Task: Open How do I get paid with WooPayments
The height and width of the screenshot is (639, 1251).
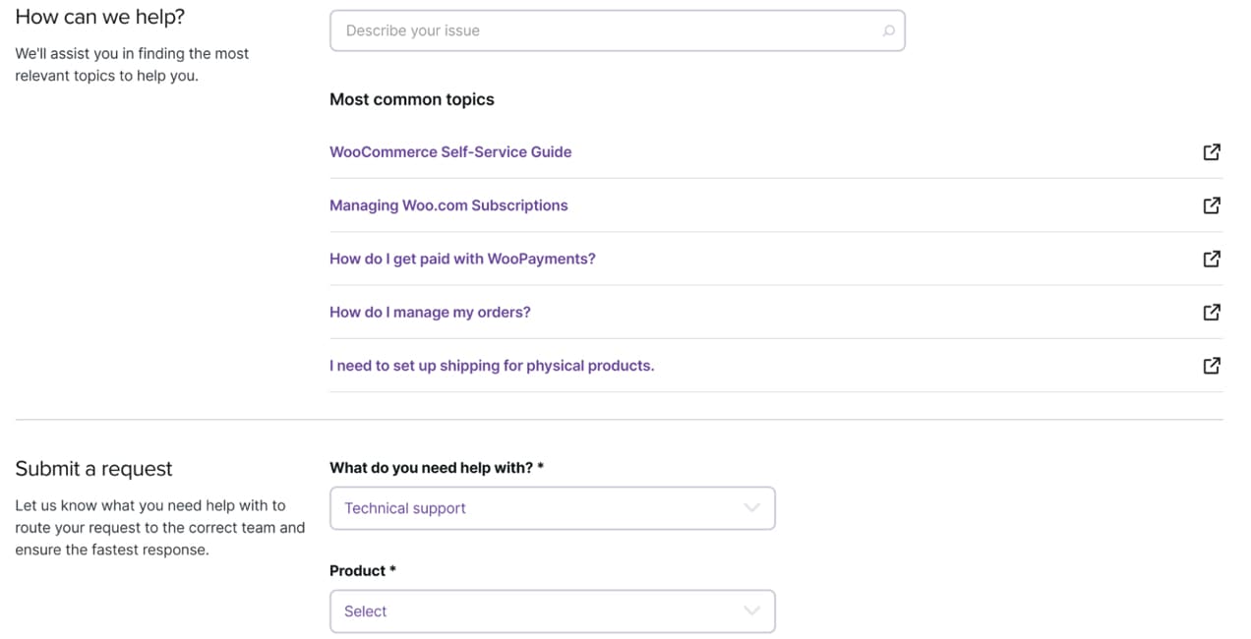Action: [462, 259]
